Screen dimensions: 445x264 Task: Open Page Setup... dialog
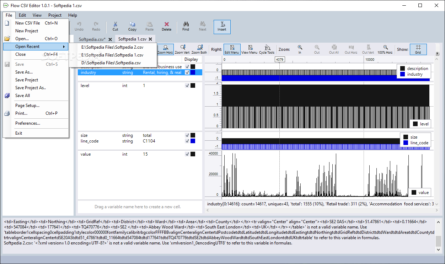(x=36, y=106)
